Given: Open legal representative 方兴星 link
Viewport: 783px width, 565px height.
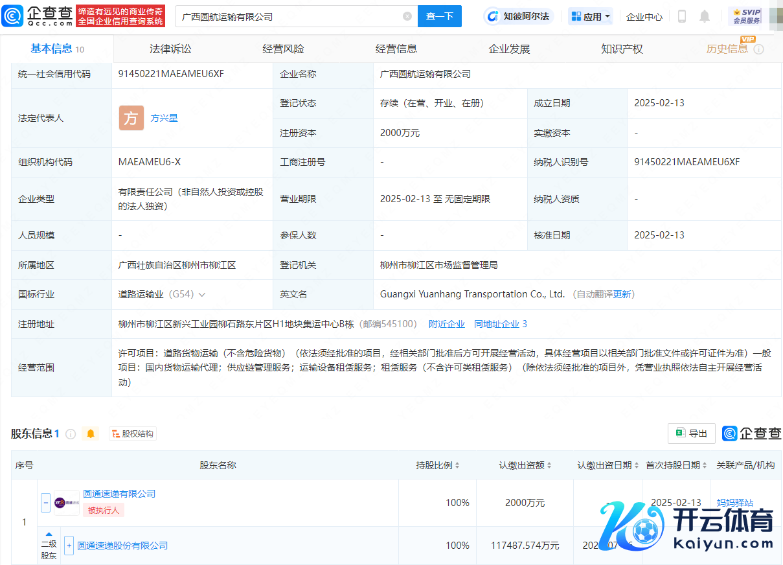Looking at the screenshot, I should coord(164,118).
